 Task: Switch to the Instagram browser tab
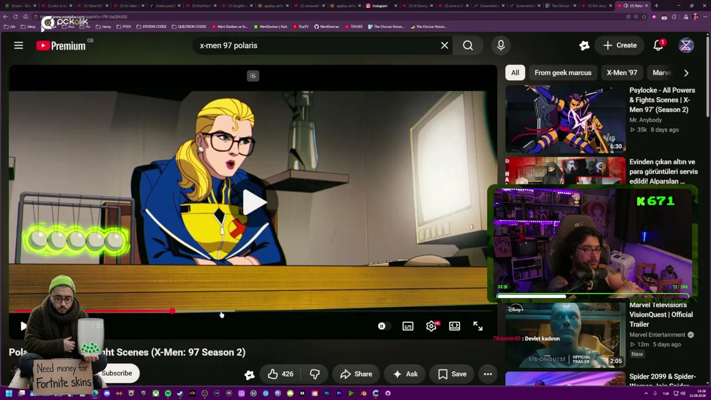[381, 6]
